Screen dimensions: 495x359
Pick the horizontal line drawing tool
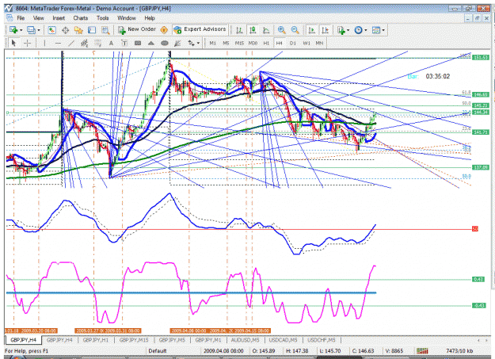point(58,44)
